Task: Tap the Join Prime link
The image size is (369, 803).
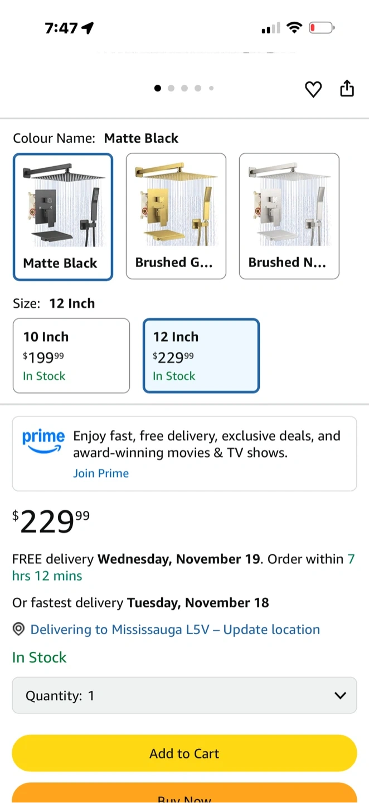Action: [x=101, y=473]
